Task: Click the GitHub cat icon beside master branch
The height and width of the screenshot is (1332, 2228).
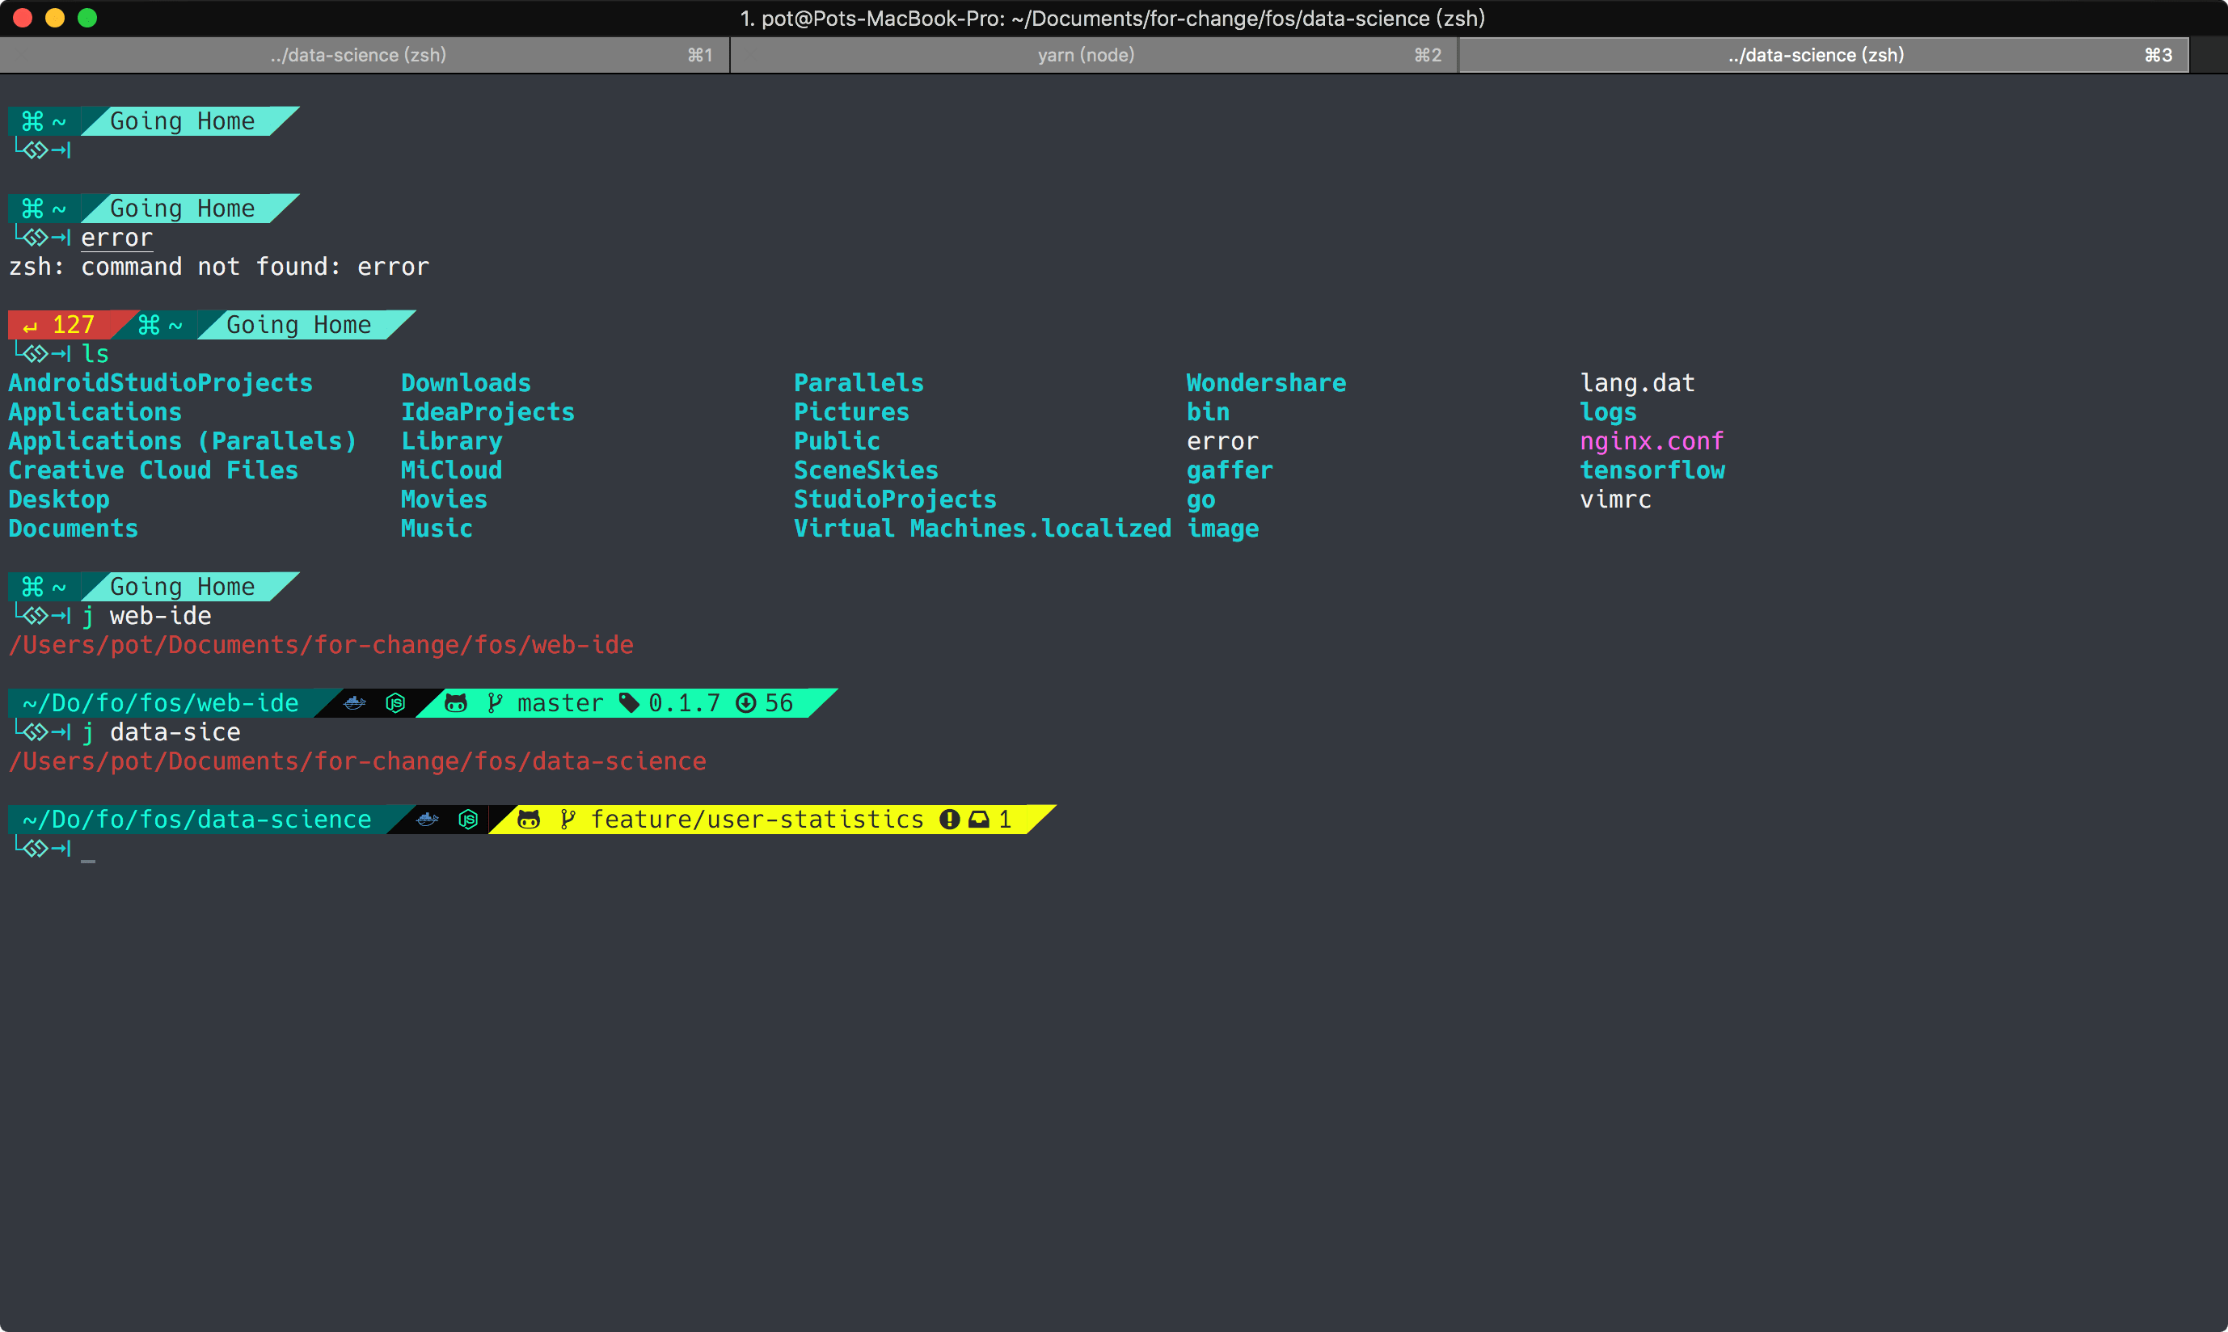Action: 456,703
